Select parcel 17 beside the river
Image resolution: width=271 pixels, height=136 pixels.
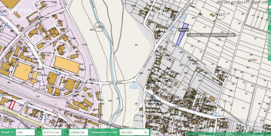tap(118, 99)
